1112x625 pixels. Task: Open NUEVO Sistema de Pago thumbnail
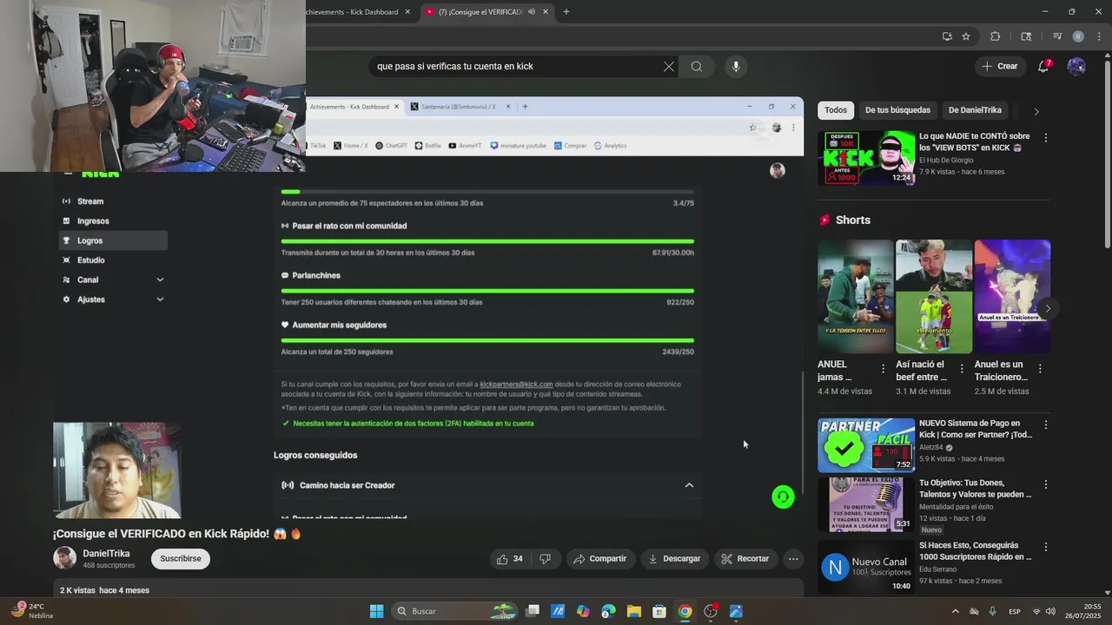(866, 445)
